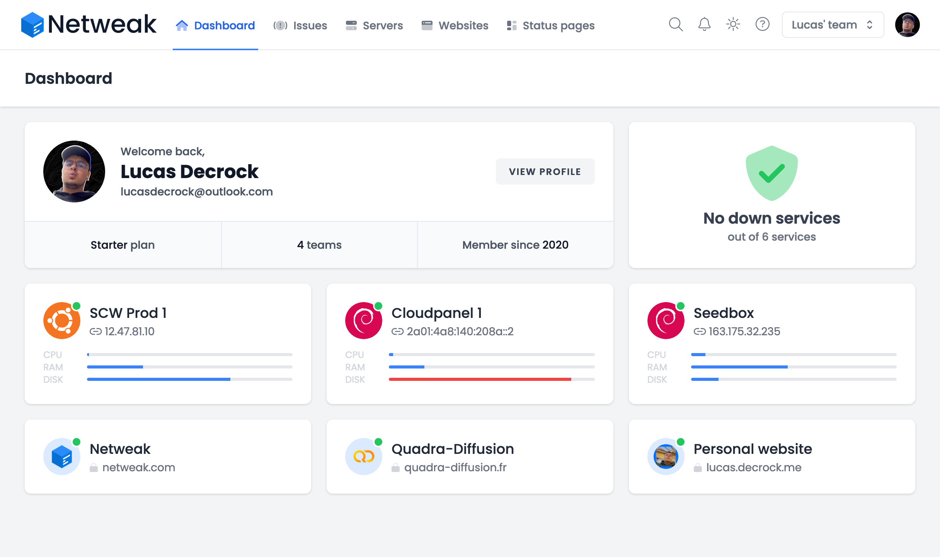Click the Netweak logo icon
This screenshot has width=940, height=557.
(x=33, y=24)
